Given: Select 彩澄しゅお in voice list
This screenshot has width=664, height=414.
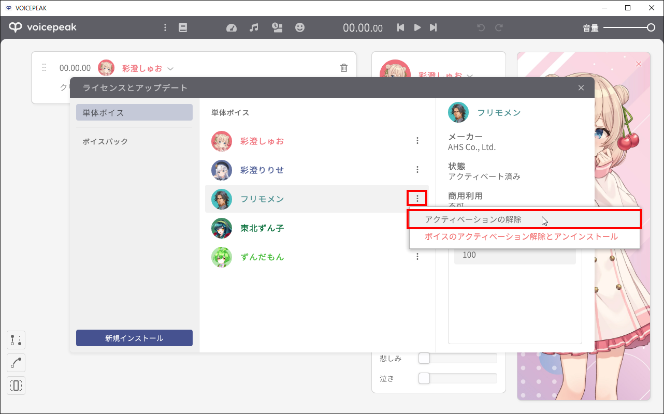Looking at the screenshot, I should pos(317,141).
